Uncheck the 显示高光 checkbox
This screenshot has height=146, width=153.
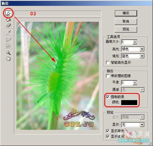point(108,131)
